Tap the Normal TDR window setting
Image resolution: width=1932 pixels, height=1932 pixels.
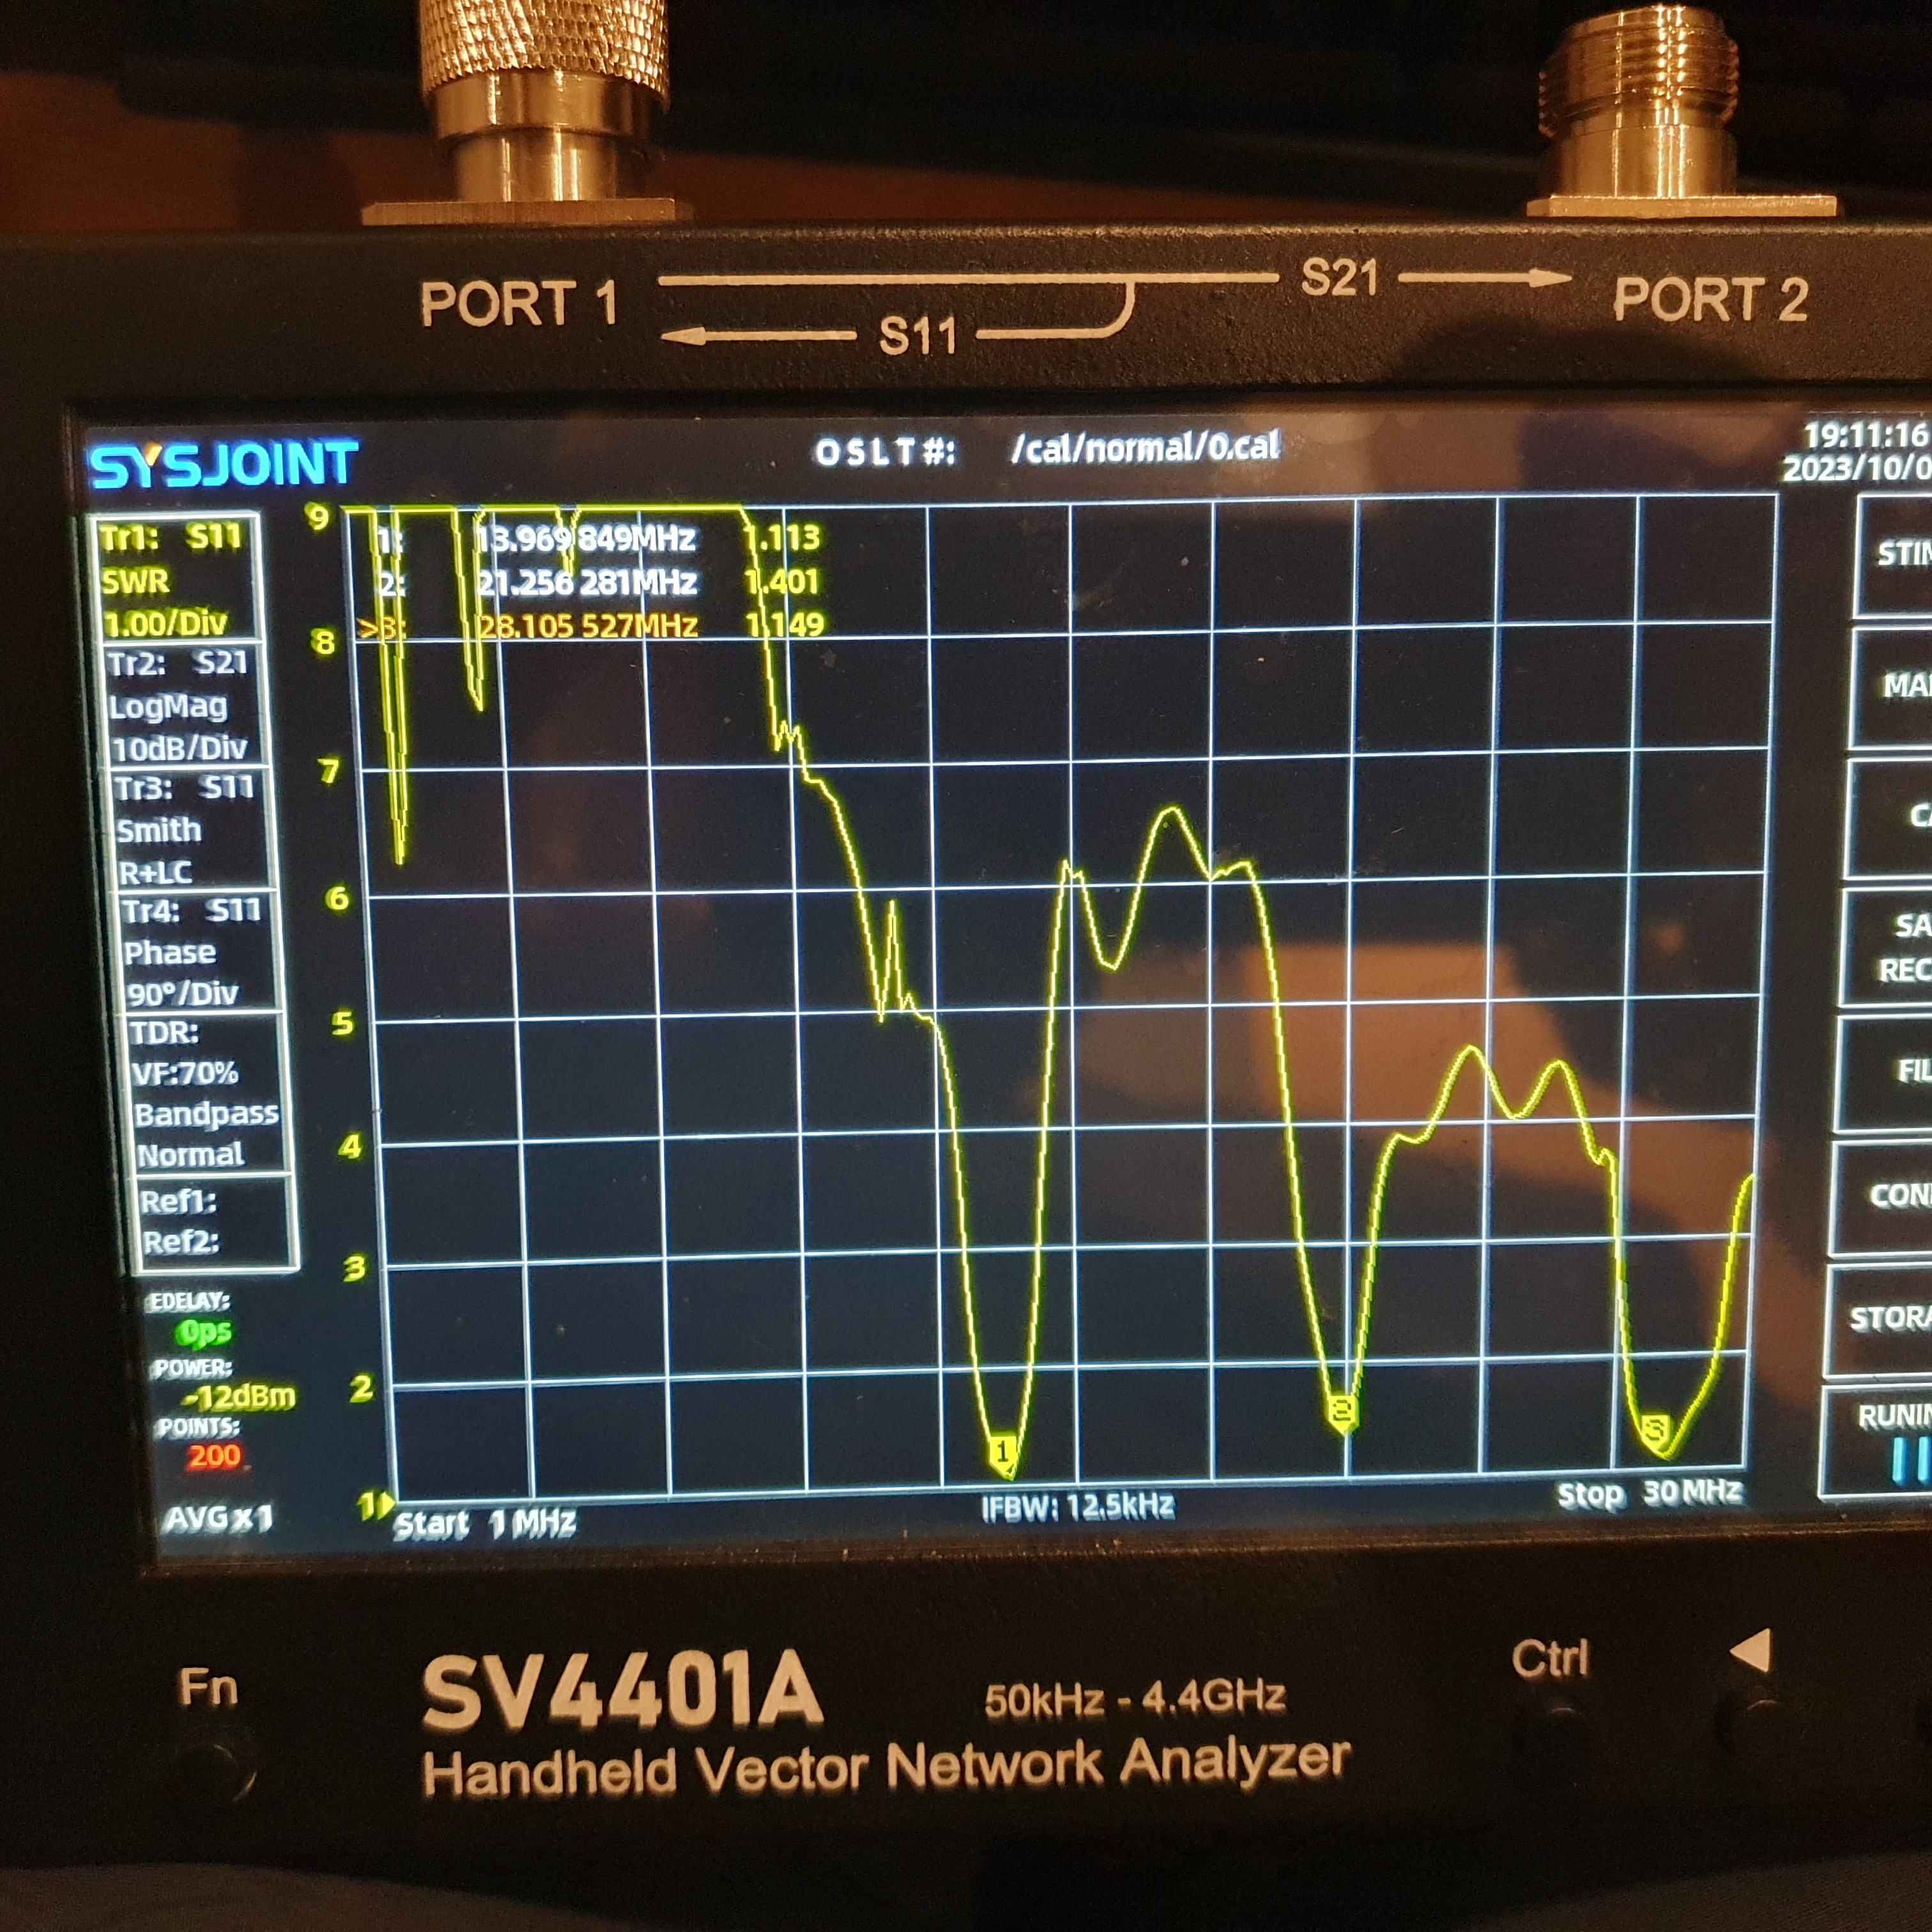tap(190, 1155)
